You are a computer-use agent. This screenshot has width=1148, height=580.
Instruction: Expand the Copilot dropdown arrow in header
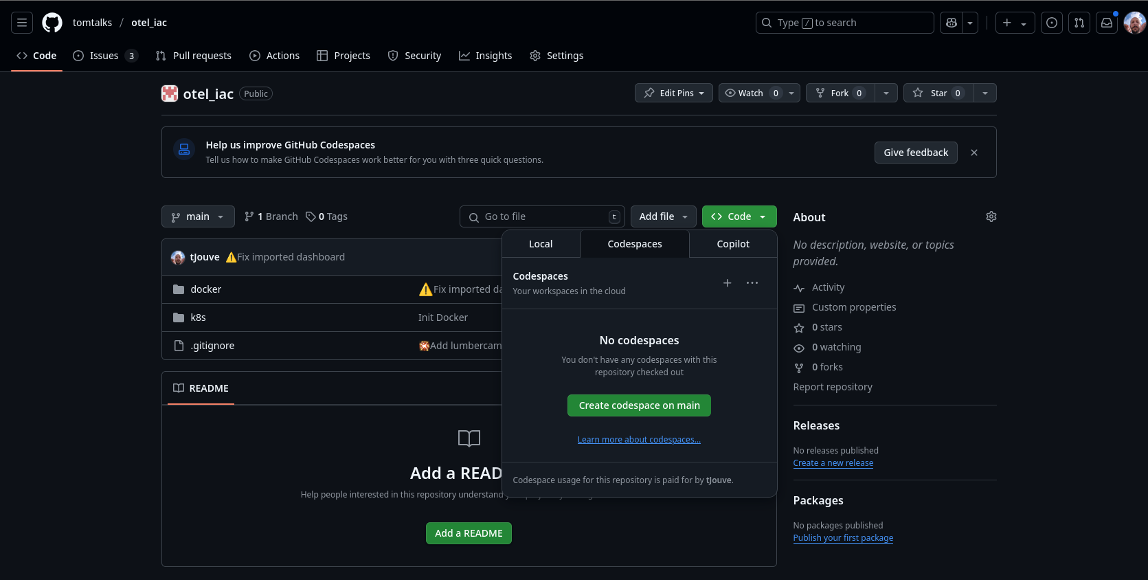point(970,23)
